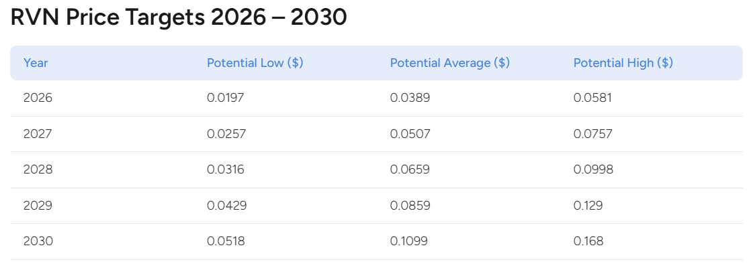Image resolution: width=747 pixels, height=272 pixels.
Task: Click the Potential Low ($) column header
Action: (x=255, y=63)
